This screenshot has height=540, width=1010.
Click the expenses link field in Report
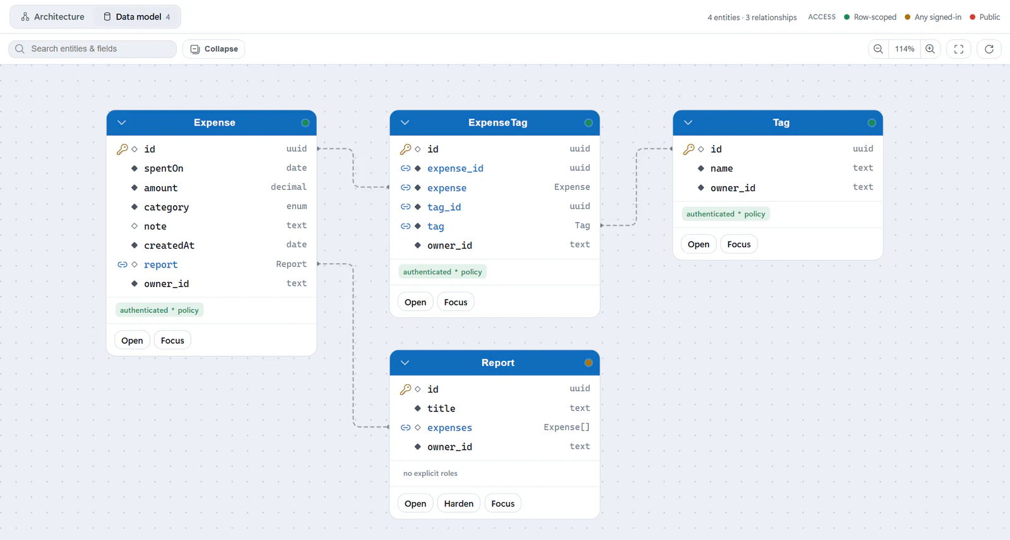pos(495,428)
